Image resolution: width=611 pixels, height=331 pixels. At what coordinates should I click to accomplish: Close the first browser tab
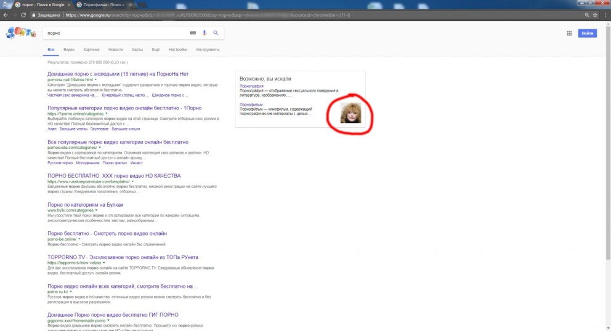[x=69, y=5]
